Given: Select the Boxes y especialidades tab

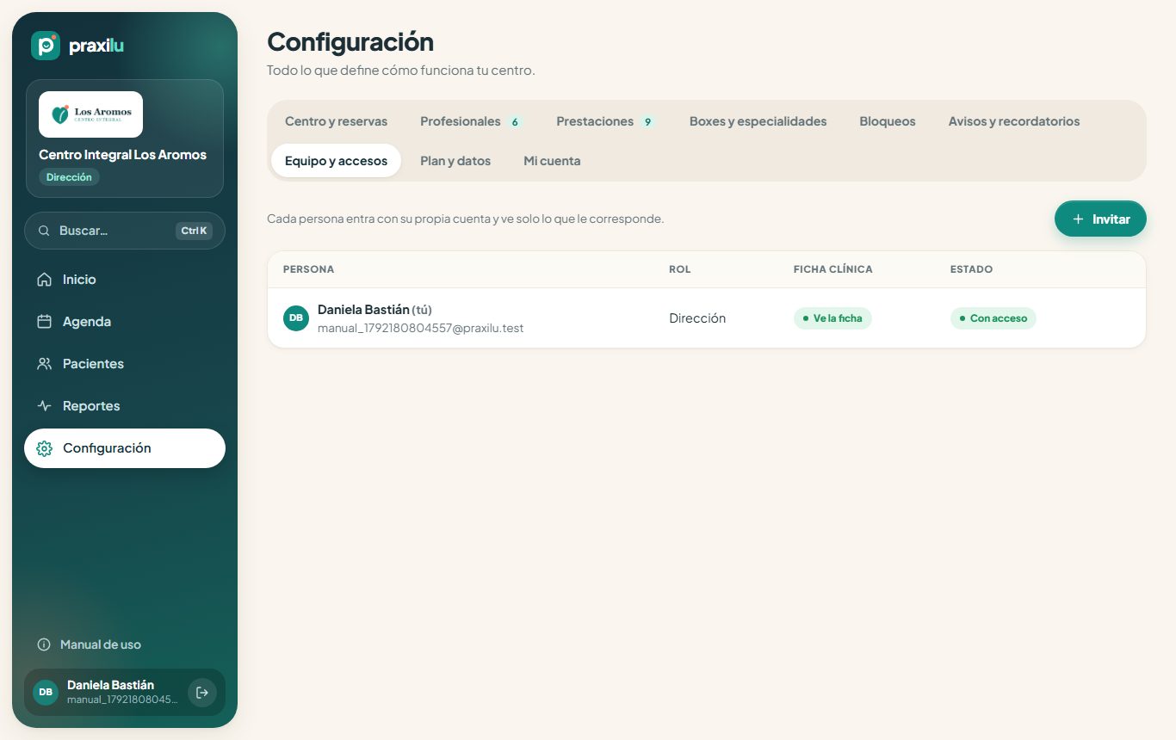Looking at the screenshot, I should (x=758, y=121).
